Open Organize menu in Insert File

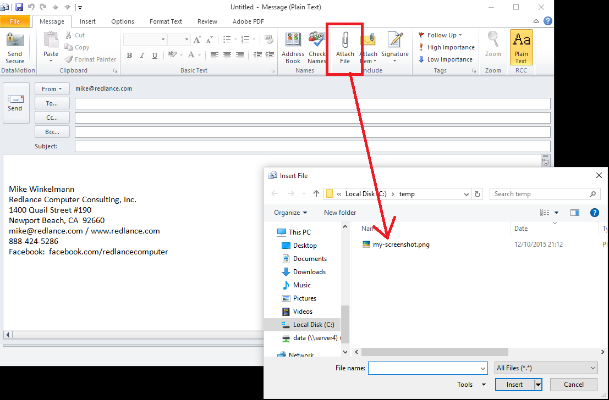click(x=290, y=213)
